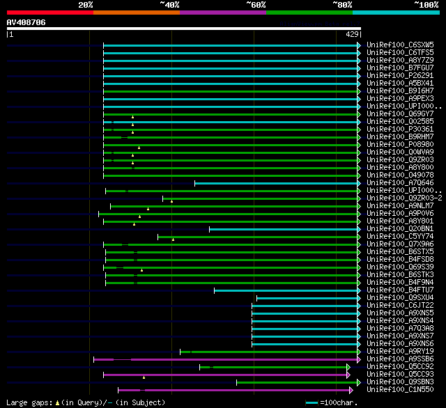Screen dimensions: 446x408
Task: Select the UniRef100_A9XNS4 label
Action: coord(400,321)
